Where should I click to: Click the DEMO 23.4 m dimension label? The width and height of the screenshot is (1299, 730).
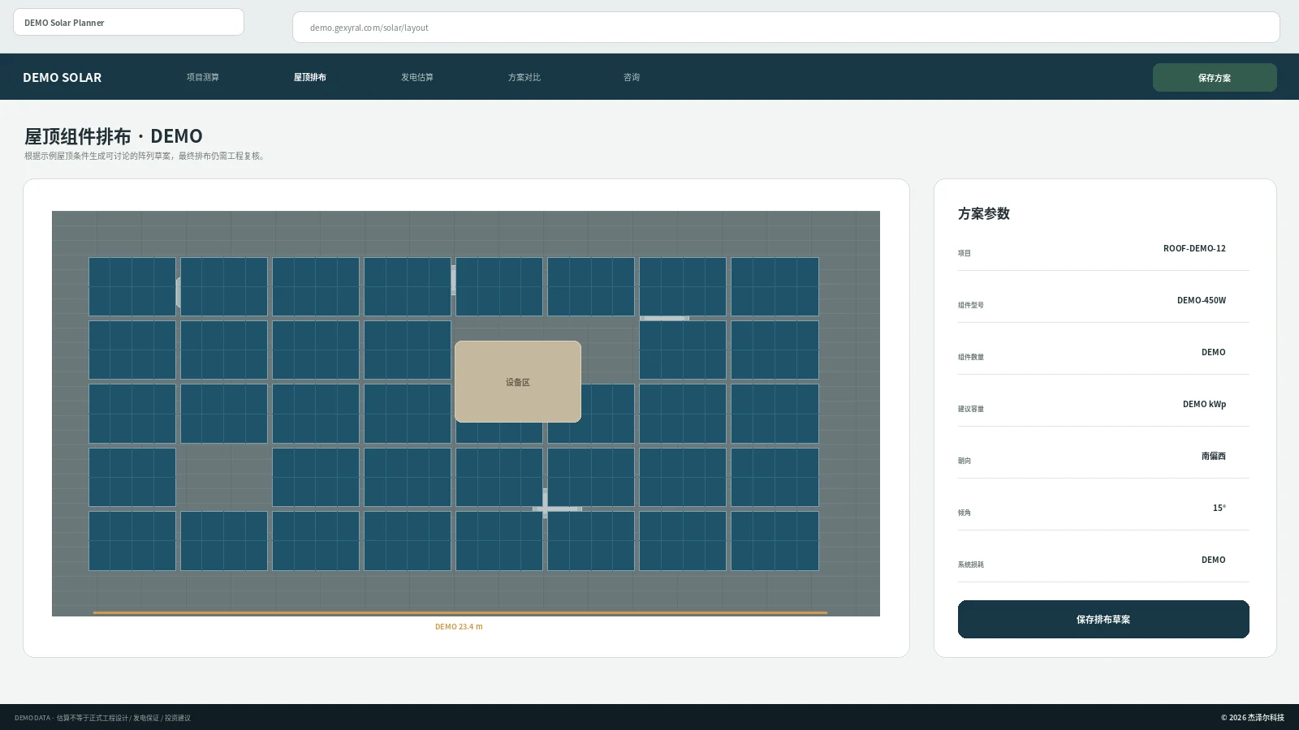(x=459, y=627)
